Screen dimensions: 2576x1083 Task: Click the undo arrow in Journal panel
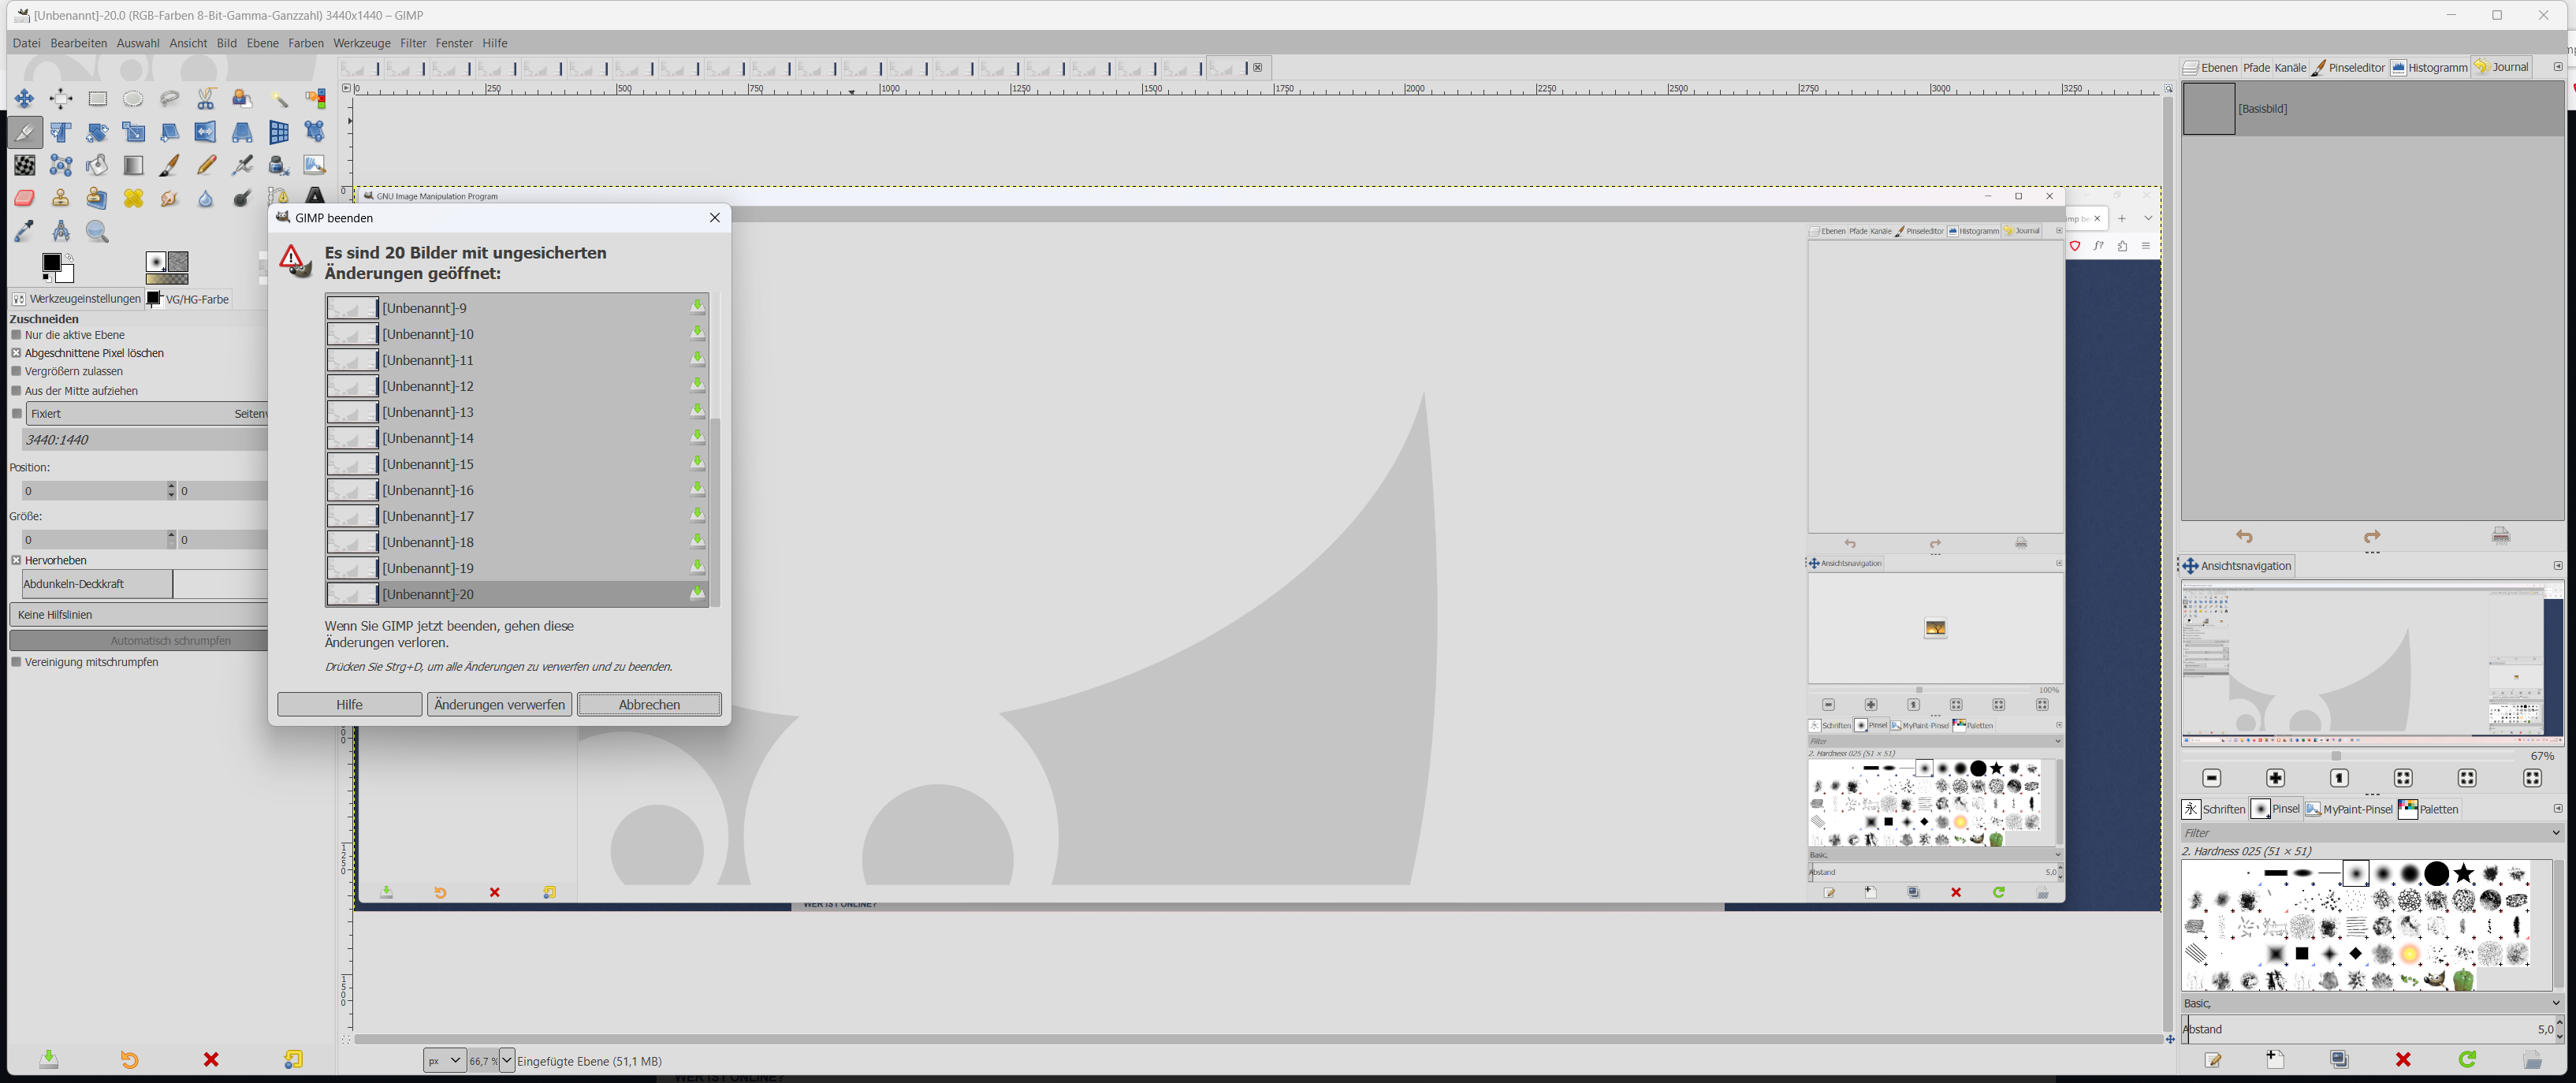[x=2244, y=537]
